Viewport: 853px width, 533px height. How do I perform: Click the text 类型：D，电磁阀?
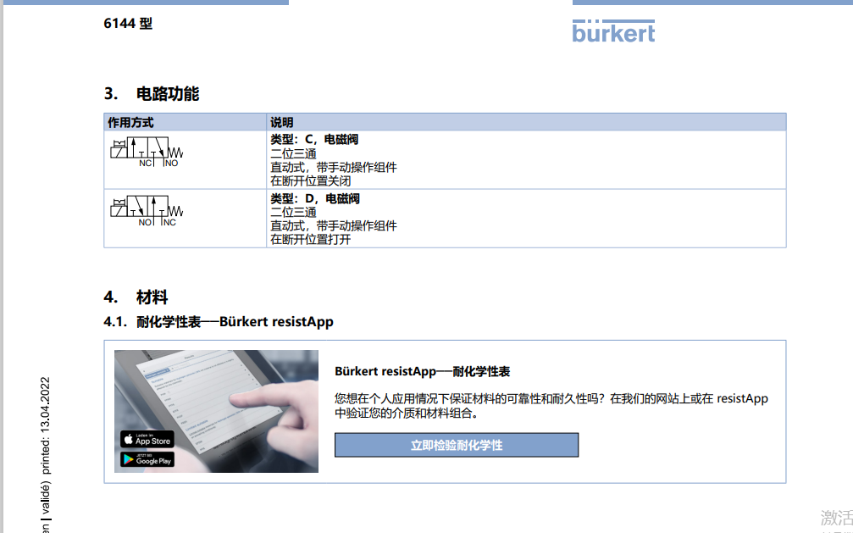314,198
